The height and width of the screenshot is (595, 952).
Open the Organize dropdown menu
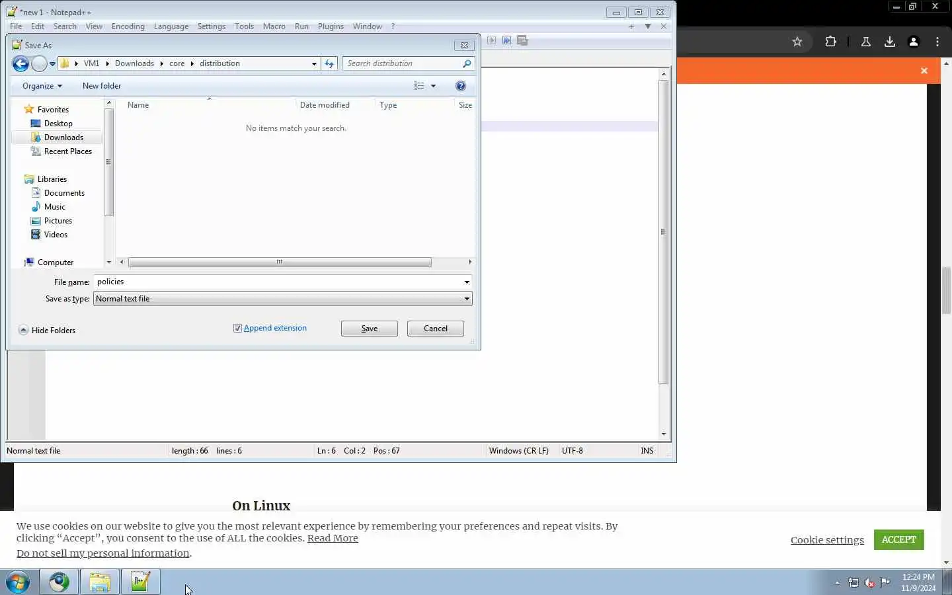(x=42, y=86)
